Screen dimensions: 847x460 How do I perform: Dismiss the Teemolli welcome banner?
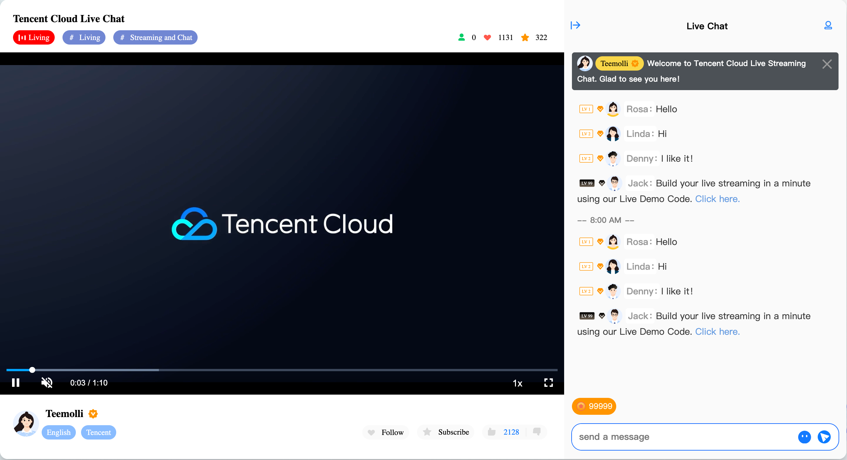[x=826, y=64]
